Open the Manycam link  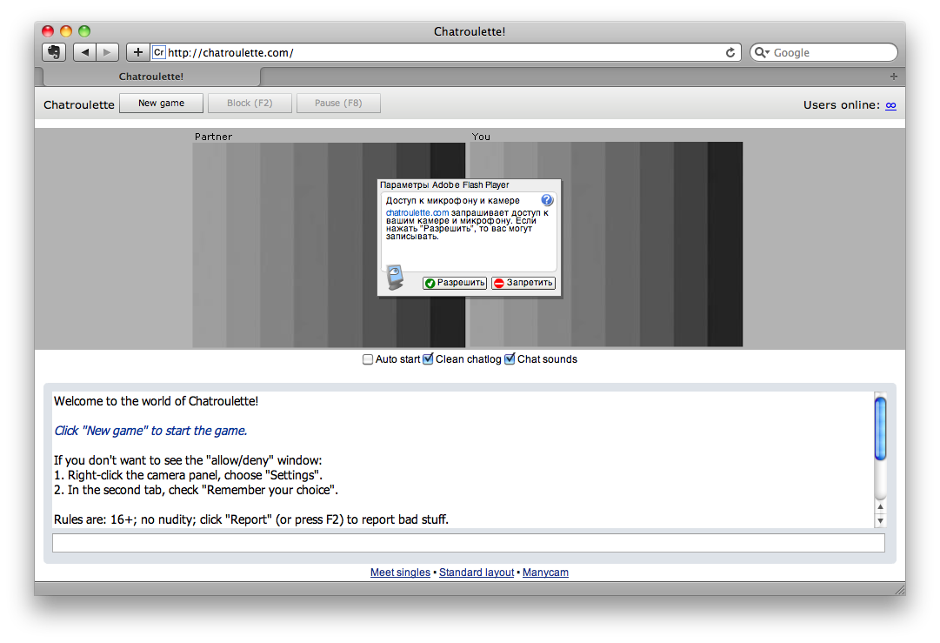545,573
